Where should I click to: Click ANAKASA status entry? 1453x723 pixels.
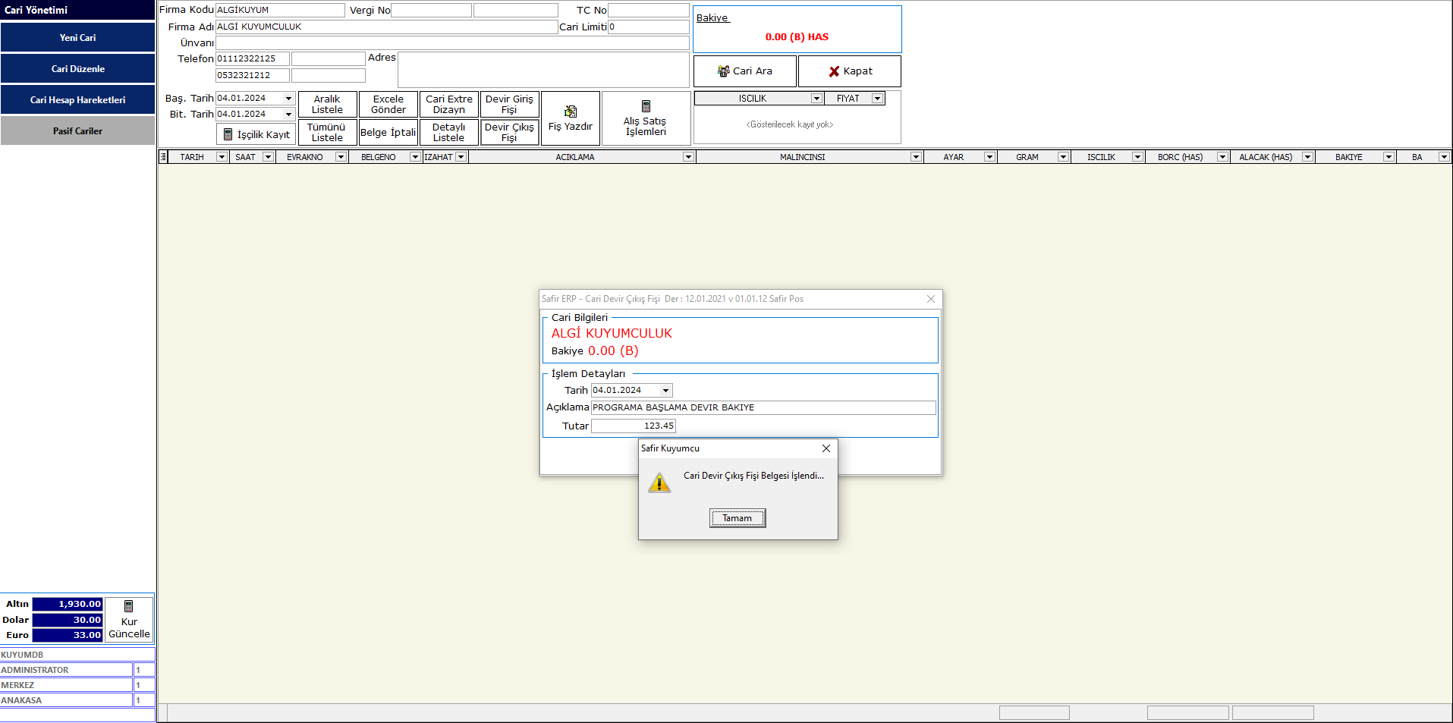point(66,700)
